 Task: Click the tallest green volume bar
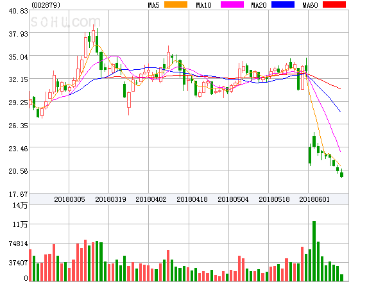[314, 251]
